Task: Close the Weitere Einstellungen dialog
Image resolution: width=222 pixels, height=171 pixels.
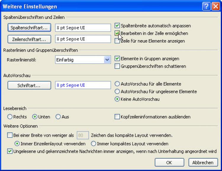Action: pyautogui.click(x=215, y=6)
